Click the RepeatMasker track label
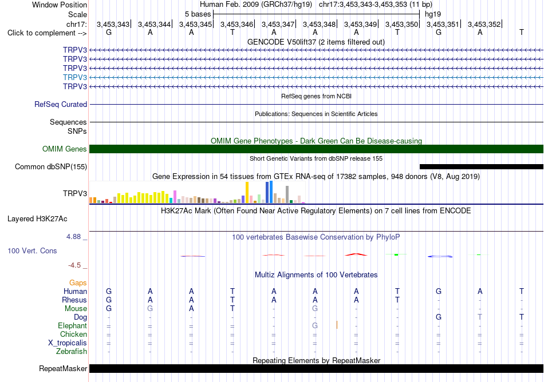 pyautogui.click(x=63, y=368)
